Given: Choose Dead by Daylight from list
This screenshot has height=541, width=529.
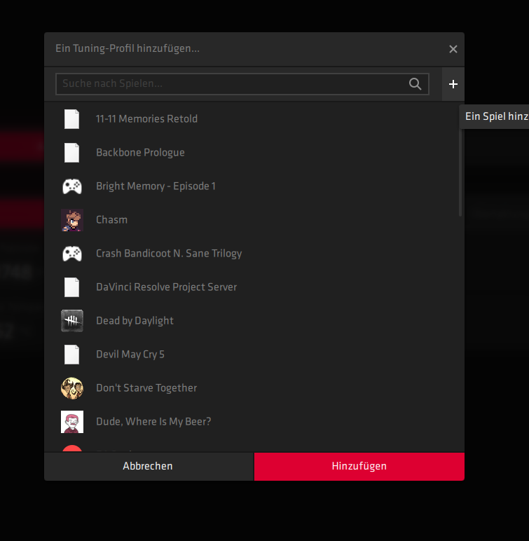Looking at the screenshot, I should tap(252, 321).
